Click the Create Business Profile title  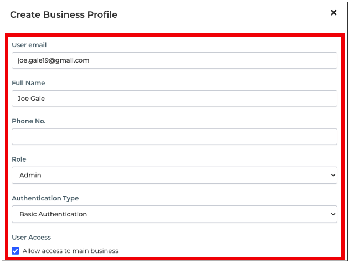64,15
